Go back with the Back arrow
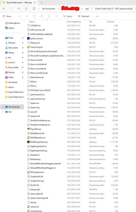 (4, 9)
